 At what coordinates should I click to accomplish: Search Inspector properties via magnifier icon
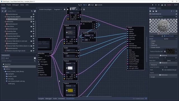point(176,17)
